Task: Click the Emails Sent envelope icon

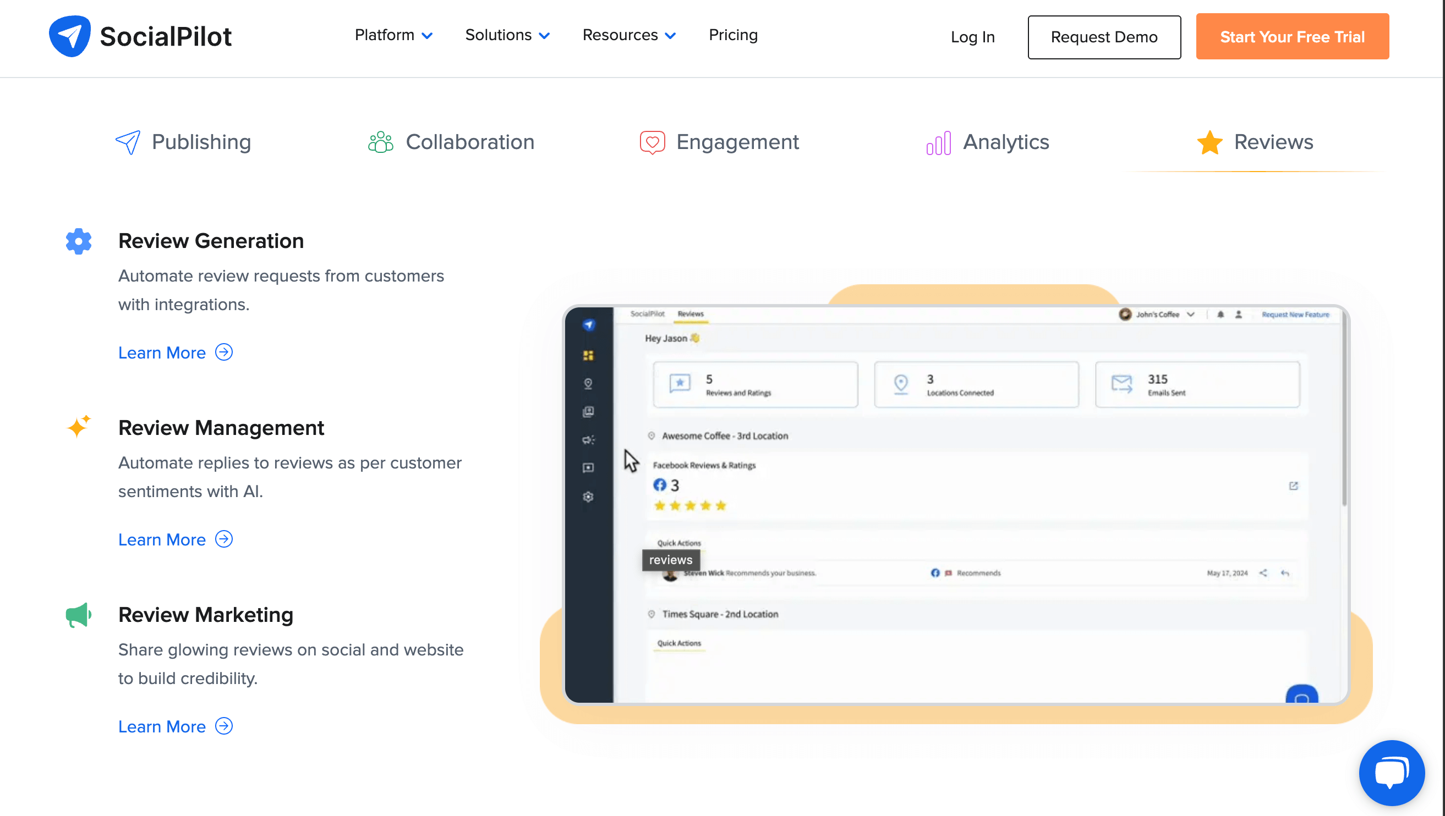Action: click(1121, 384)
